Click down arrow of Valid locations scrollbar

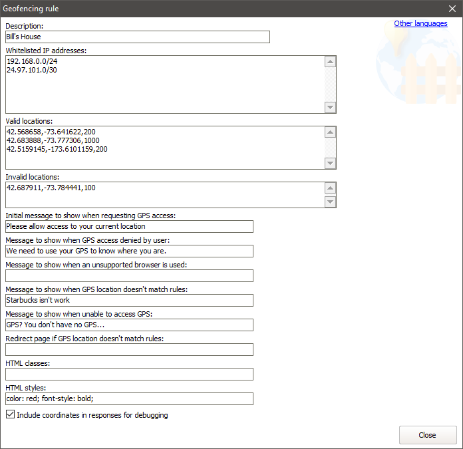click(330, 163)
